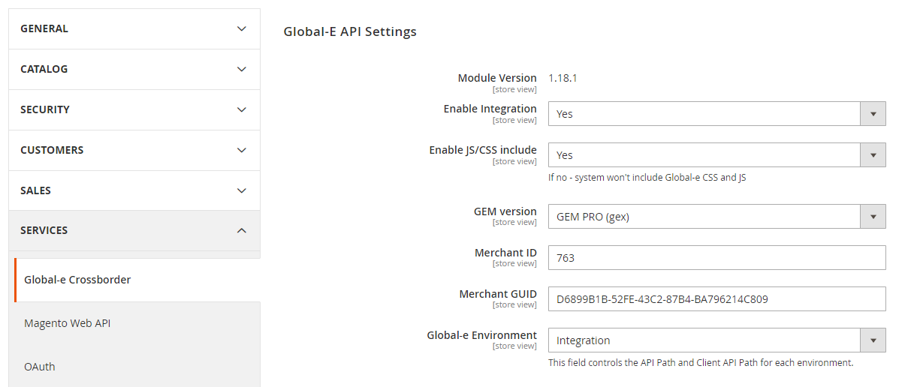Viewport: 920px width, 387px height.
Task: Expand the Catalog section chevron
Action: point(241,69)
